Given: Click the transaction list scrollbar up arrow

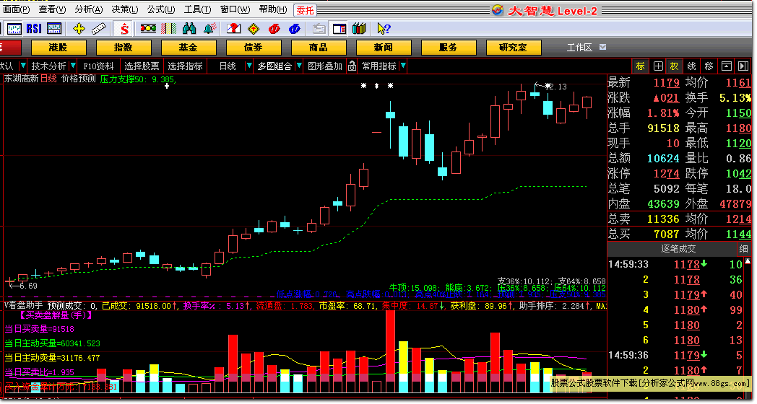Looking at the screenshot, I should click(749, 261).
